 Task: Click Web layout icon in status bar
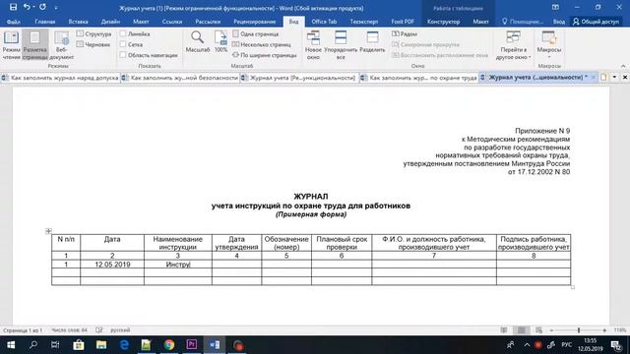pos(538,330)
